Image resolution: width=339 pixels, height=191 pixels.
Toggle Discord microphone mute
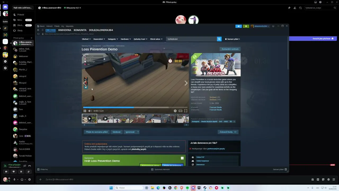pyautogui.click(x=15, y=180)
